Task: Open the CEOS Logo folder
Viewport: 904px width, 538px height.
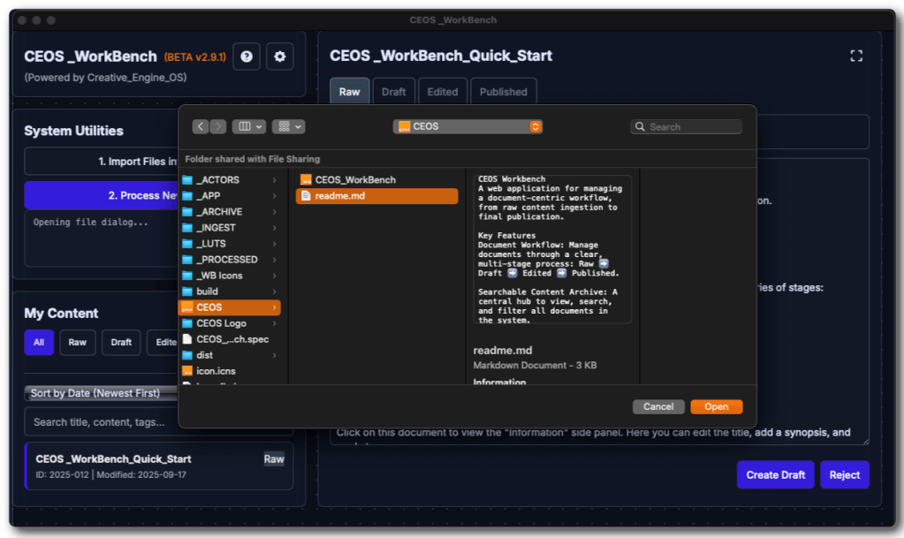Action: pos(221,323)
